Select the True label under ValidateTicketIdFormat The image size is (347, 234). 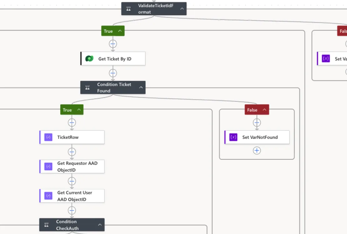(108, 31)
